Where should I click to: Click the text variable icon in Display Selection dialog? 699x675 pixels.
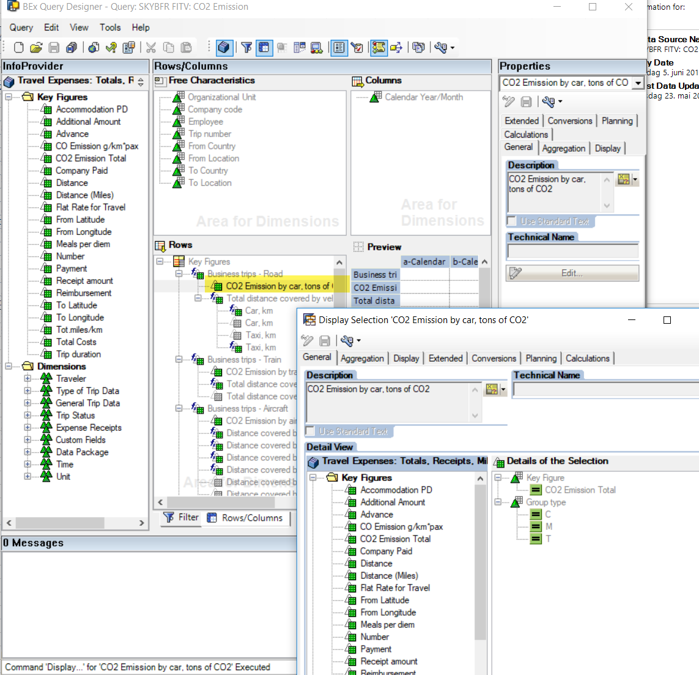492,389
